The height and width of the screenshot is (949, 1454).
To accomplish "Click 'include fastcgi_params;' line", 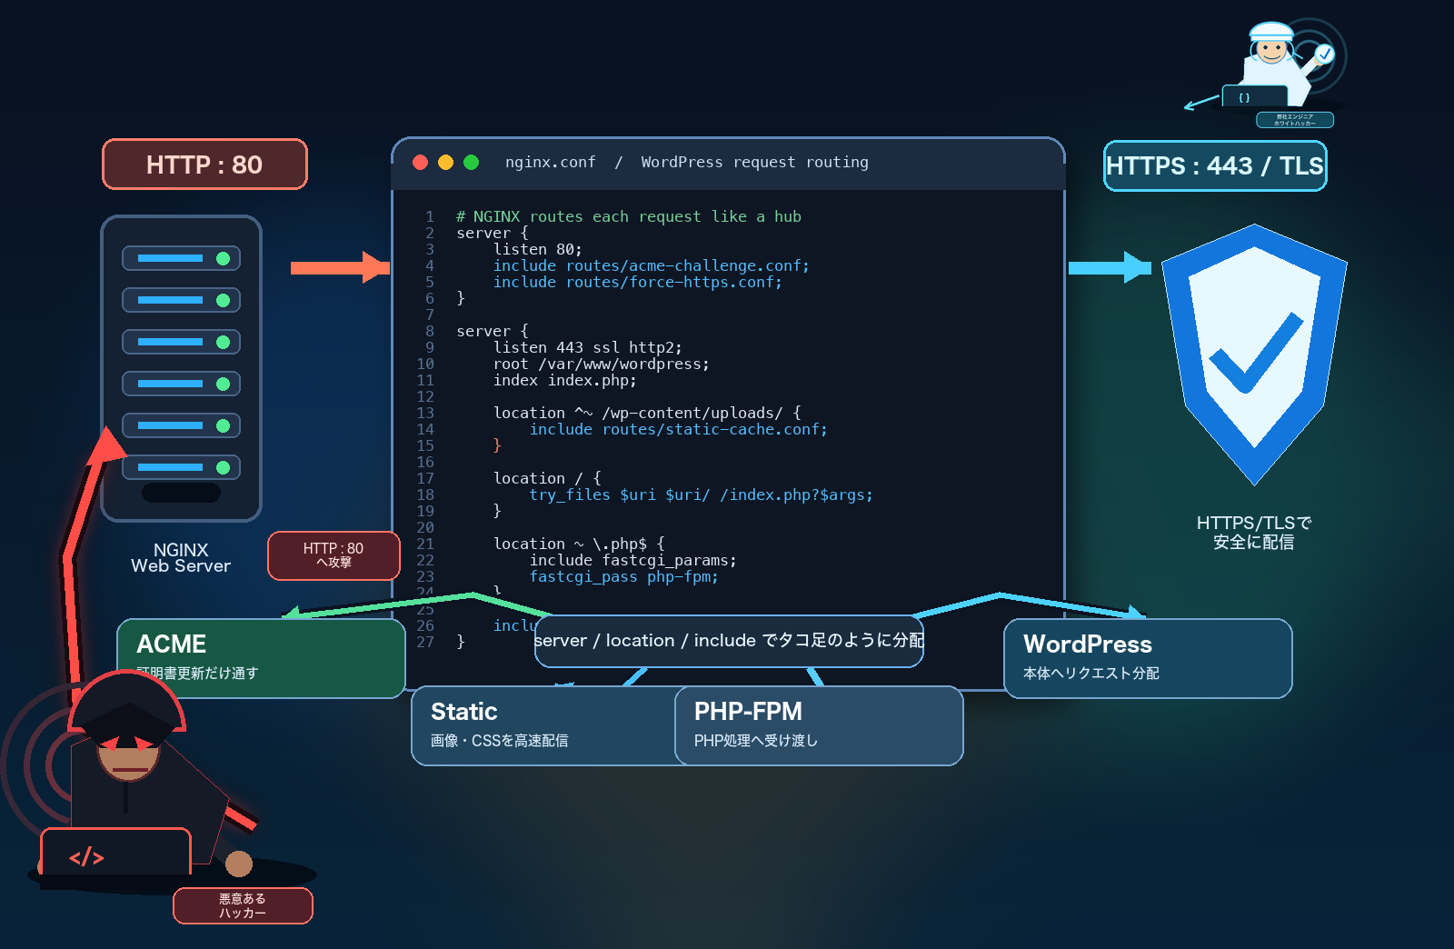I will click(x=633, y=560).
